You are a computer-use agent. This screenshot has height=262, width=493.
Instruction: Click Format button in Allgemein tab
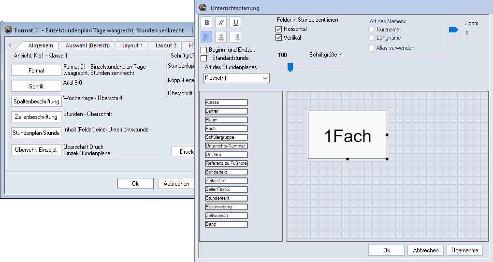click(x=36, y=71)
